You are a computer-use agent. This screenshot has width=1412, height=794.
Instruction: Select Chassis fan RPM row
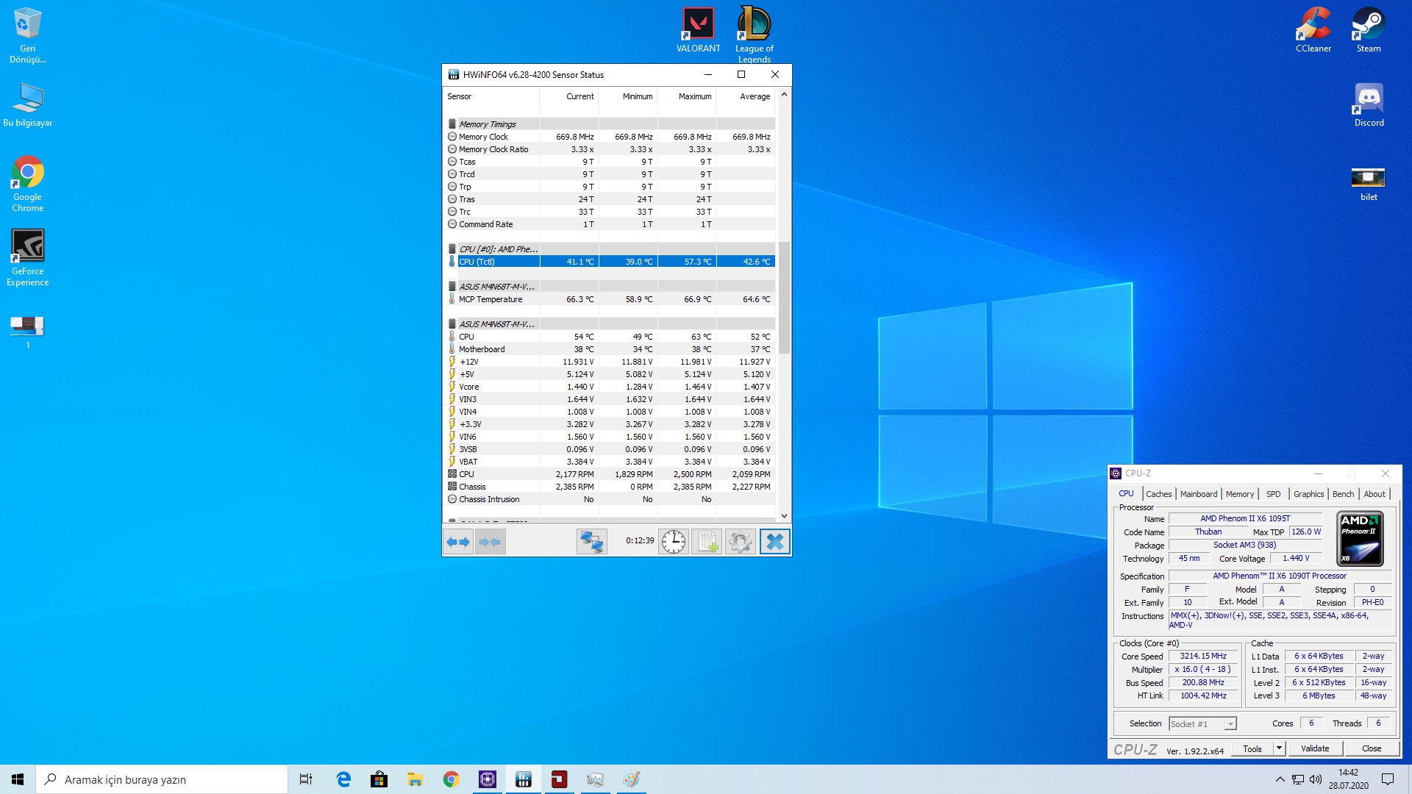pyautogui.click(x=610, y=487)
